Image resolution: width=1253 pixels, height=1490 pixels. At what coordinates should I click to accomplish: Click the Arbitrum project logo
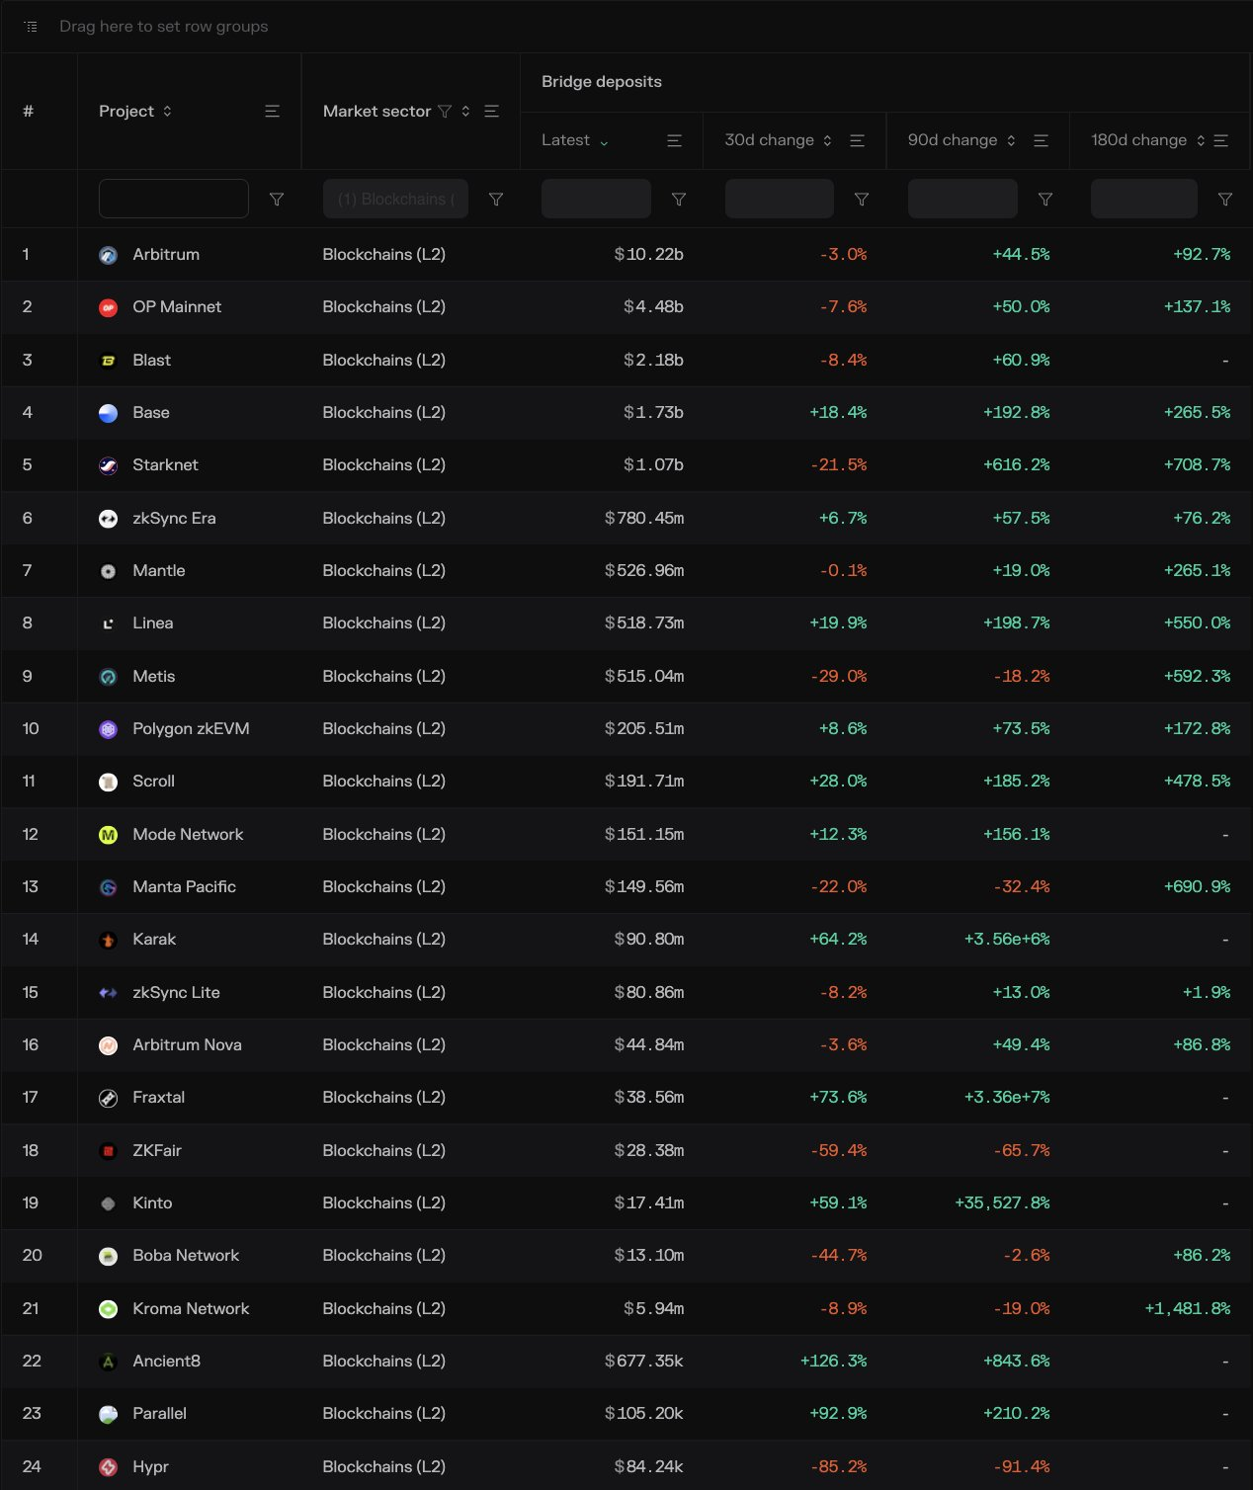108,254
